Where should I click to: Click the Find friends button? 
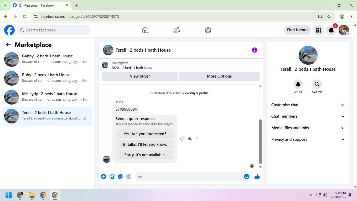click(298, 30)
